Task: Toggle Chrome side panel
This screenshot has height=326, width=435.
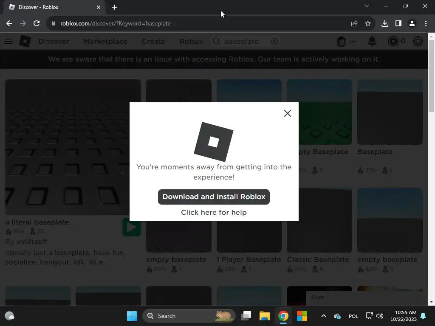Action: coord(398,24)
